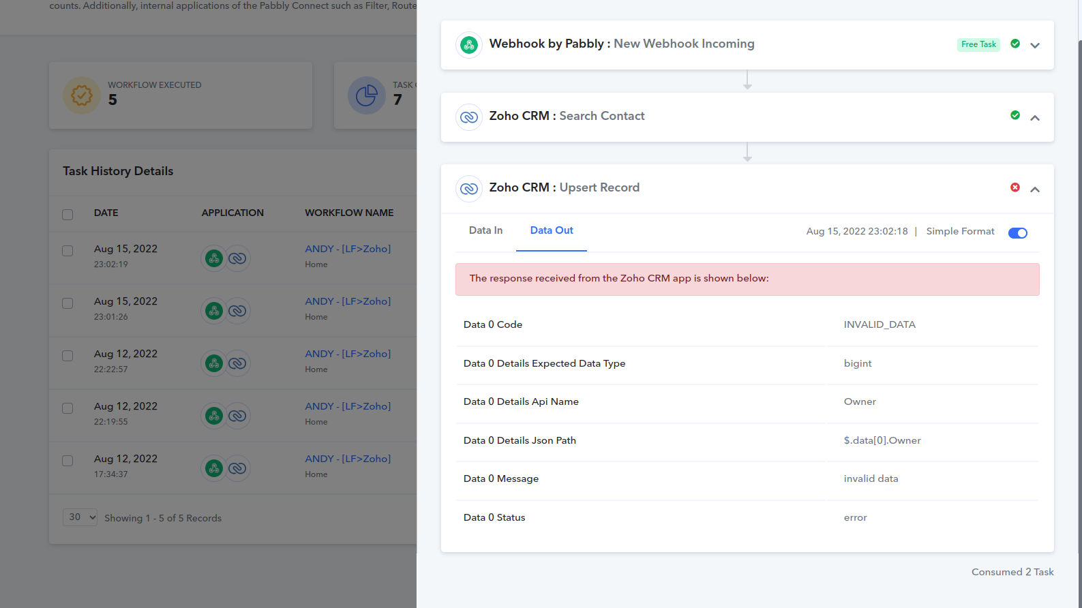Switch to the Data In tab
Image resolution: width=1082 pixels, height=608 pixels.
(485, 230)
